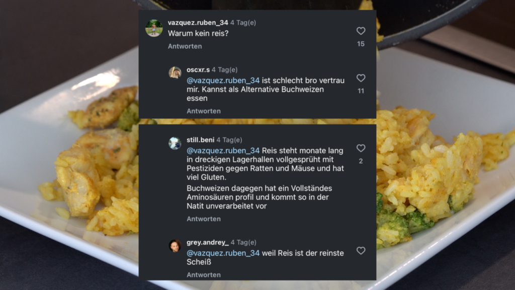Open the vazquez.ruben_34 username link
This screenshot has width=515, height=290.
click(x=198, y=23)
